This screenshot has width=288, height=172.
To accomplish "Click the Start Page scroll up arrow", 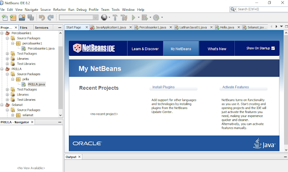I will click(286, 33).
